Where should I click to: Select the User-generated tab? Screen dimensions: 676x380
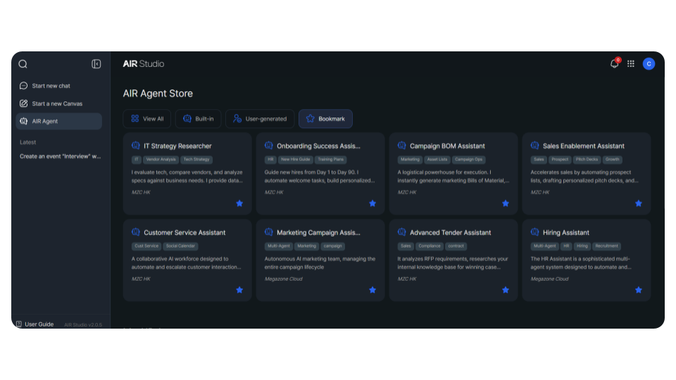[x=260, y=119]
